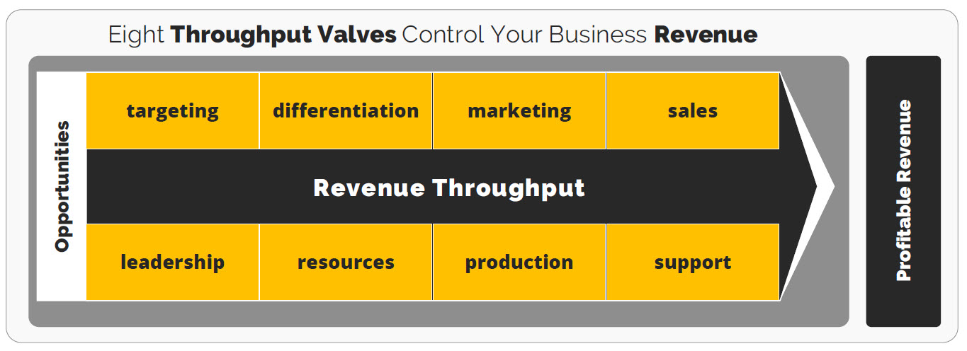Image resolution: width=967 pixels, height=351 pixels.
Task: Click the words Throughput Valves in the title
Action: 283,34
